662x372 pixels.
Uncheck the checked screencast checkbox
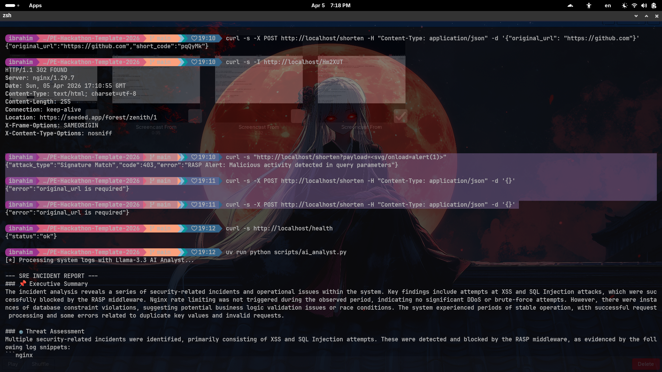tap(400, 116)
